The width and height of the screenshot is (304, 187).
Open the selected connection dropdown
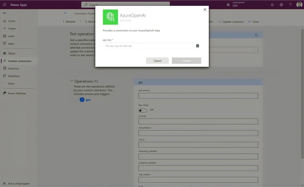tap(234, 50)
